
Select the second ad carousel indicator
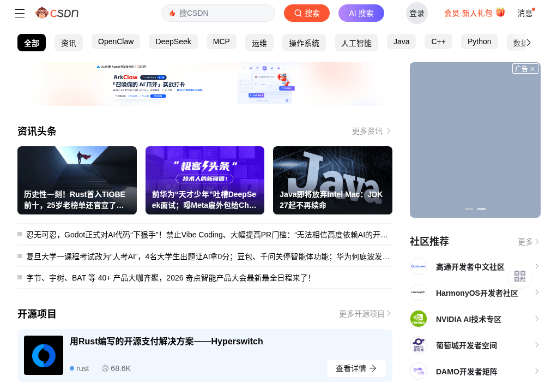(481, 209)
